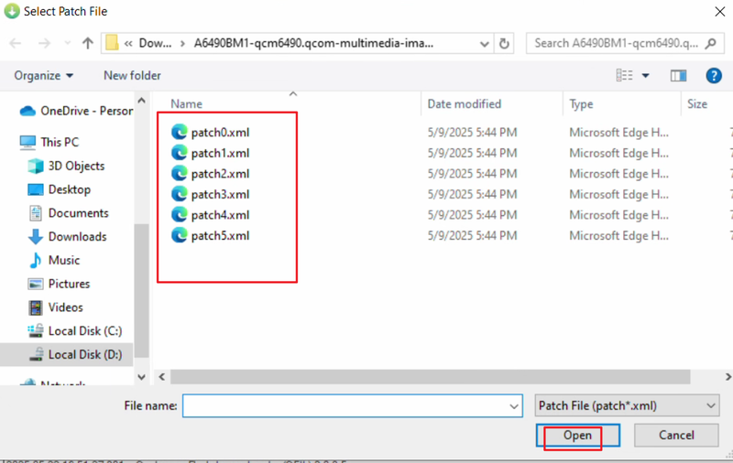The width and height of the screenshot is (733, 463).
Task: Click the Edge icon of patch5.xml
Action: (179, 235)
